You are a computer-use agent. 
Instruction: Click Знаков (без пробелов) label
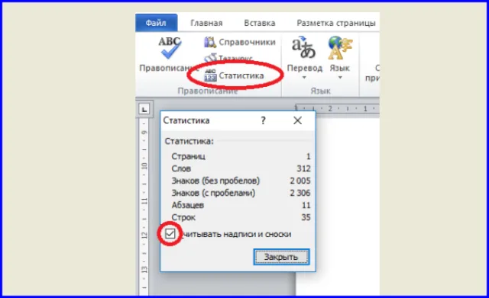click(215, 181)
